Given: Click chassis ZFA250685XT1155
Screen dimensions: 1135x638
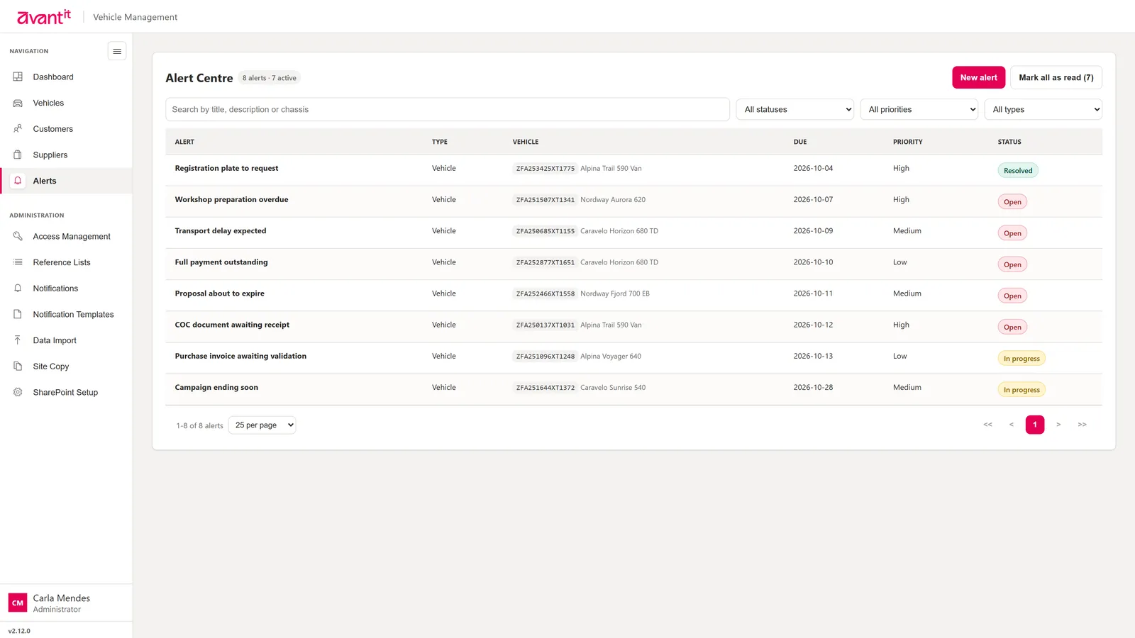Looking at the screenshot, I should 545,231.
